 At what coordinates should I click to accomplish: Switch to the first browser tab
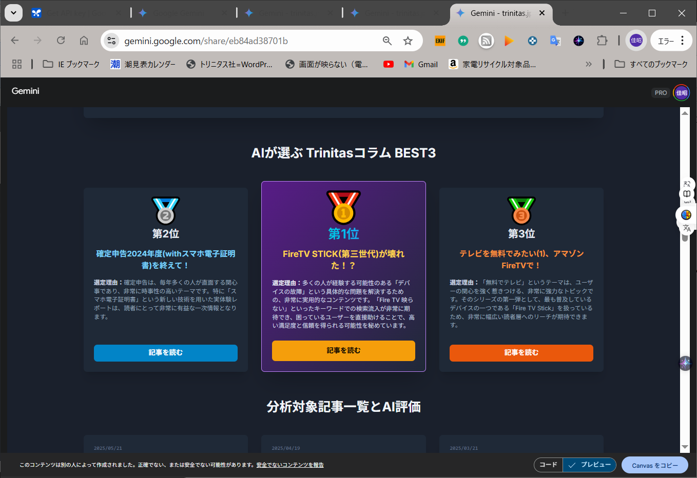pos(76,13)
